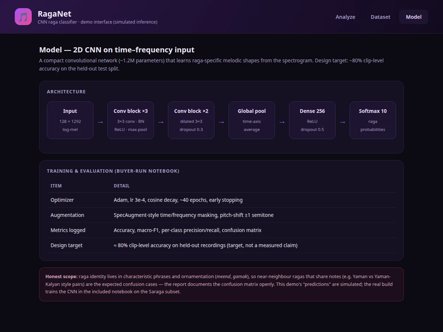Open the Analyze tab
This screenshot has height=332, width=443.
345,17
